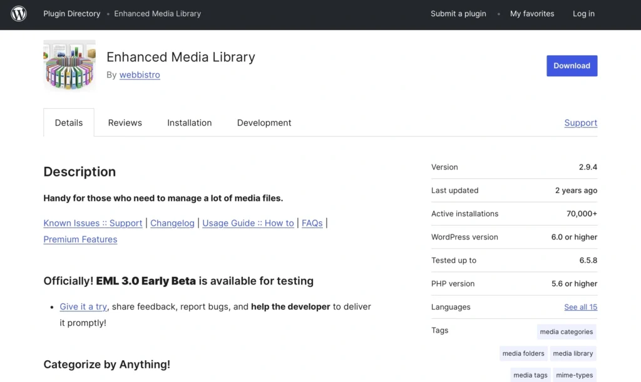Click the 'Handy for those who need' tagline
Screen dimensions: 641x382
163,198
